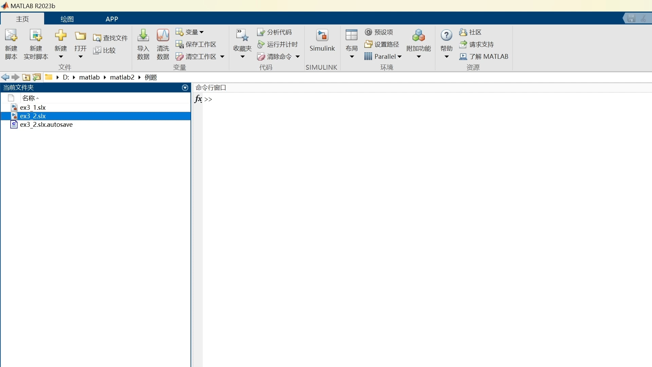
Task: Select ex3_1.slx in the file list
Action: click(33, 108)
